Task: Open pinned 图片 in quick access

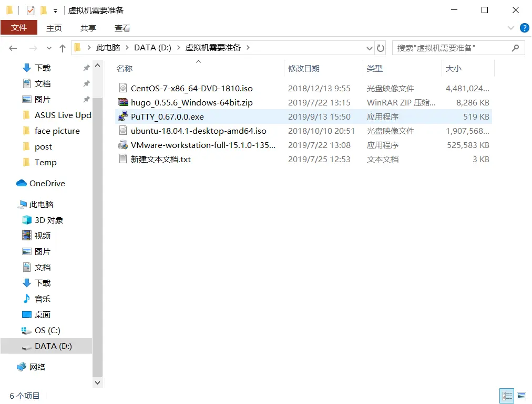Action: tap(36, 99)
